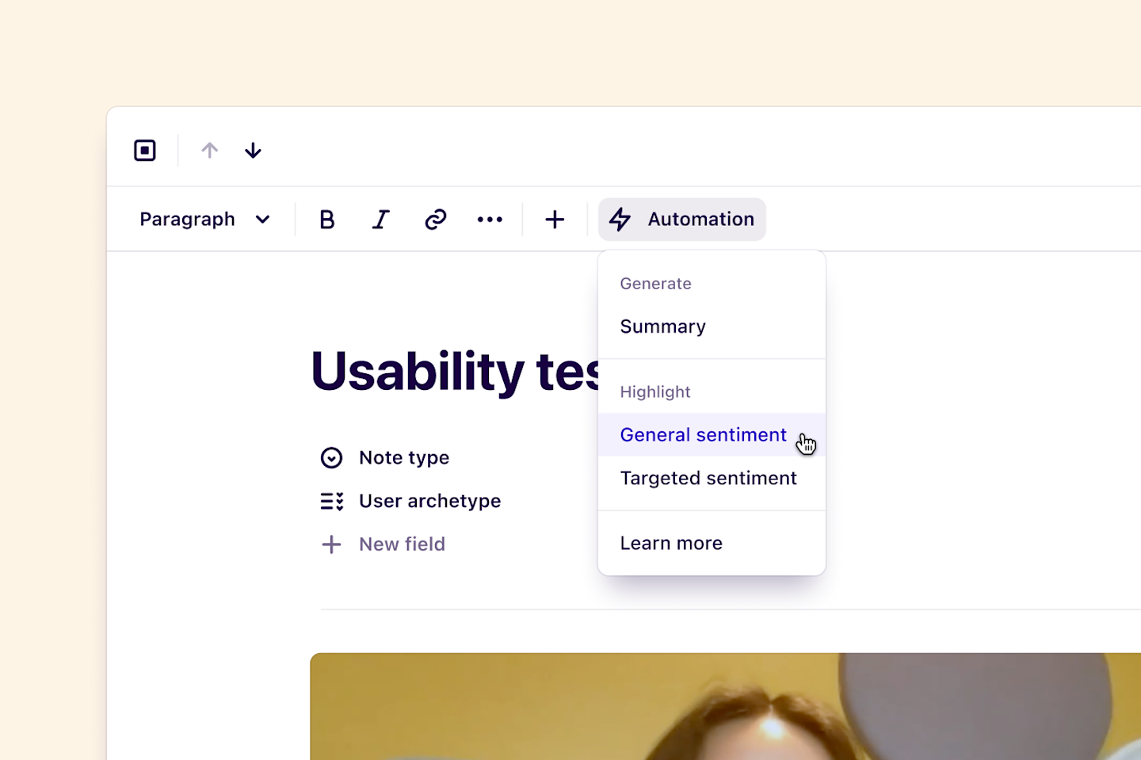Insert a link with the link icon
Image resolution: width=1141 pixels, height=760 pixels.
pos(436,220)
